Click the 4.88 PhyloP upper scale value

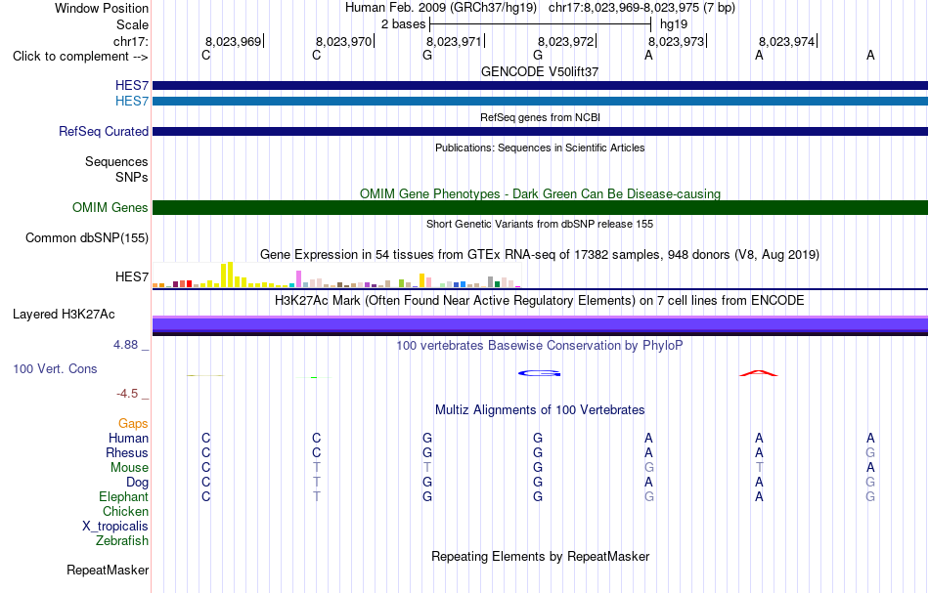(125, 345)
